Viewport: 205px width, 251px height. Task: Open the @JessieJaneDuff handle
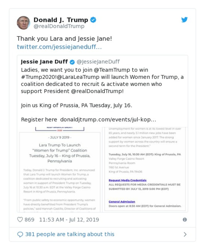coord(98,62)
